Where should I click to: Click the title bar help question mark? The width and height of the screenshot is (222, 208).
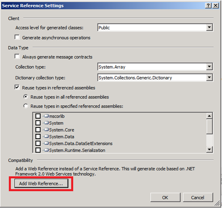pyautogui.click(x=208, y=6)
